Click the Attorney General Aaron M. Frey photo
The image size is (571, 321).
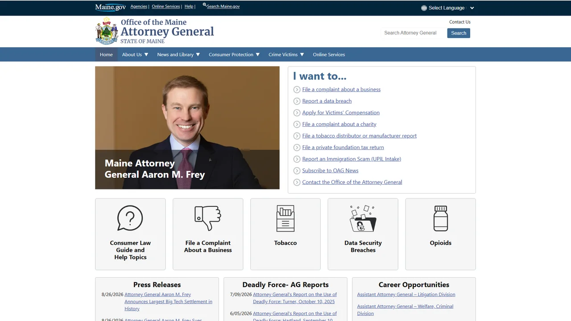pos(187,128)
